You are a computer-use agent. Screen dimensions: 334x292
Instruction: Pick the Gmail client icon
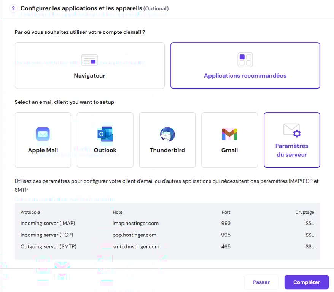pos(229,134)
